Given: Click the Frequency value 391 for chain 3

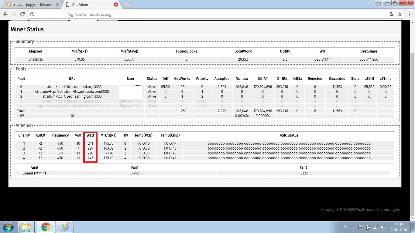Looking at the screenshot, I should tap(60, 153).
